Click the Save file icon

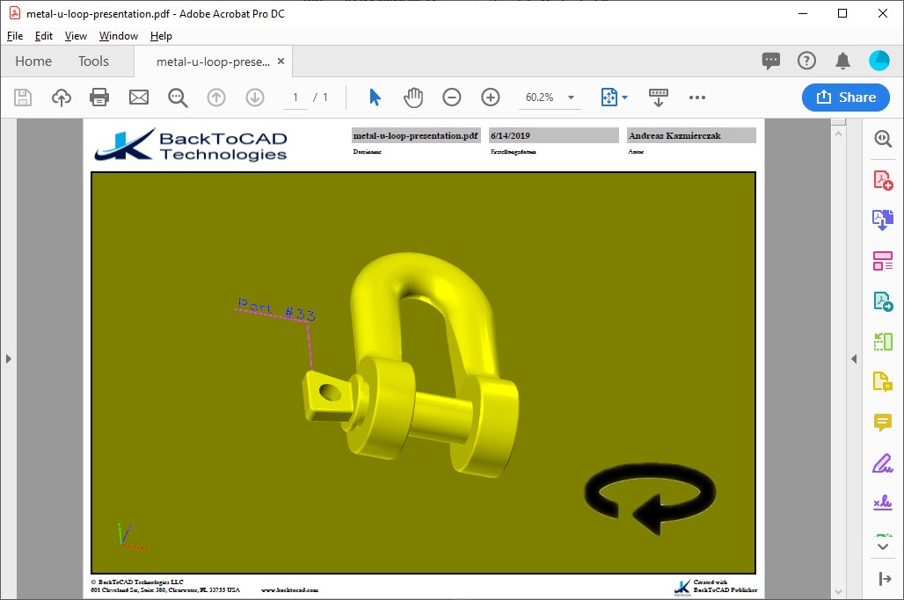[x=23, y=98]
